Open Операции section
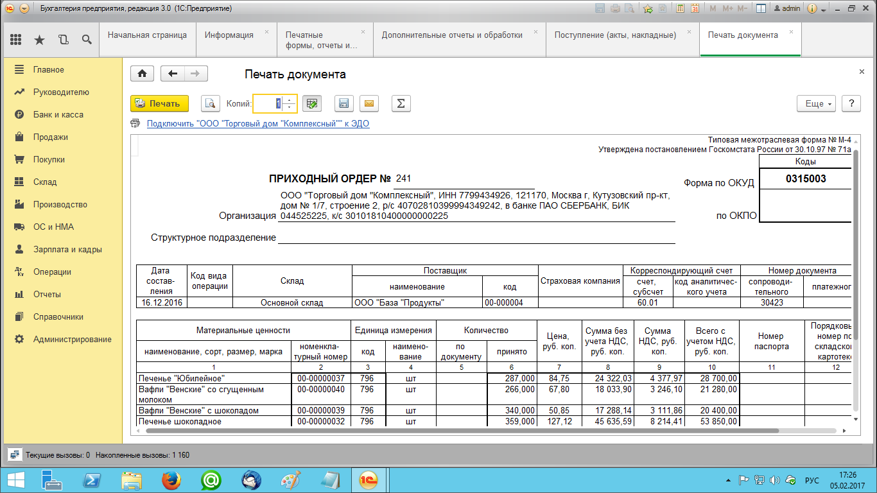877x493 pixels. pos(63,272)
